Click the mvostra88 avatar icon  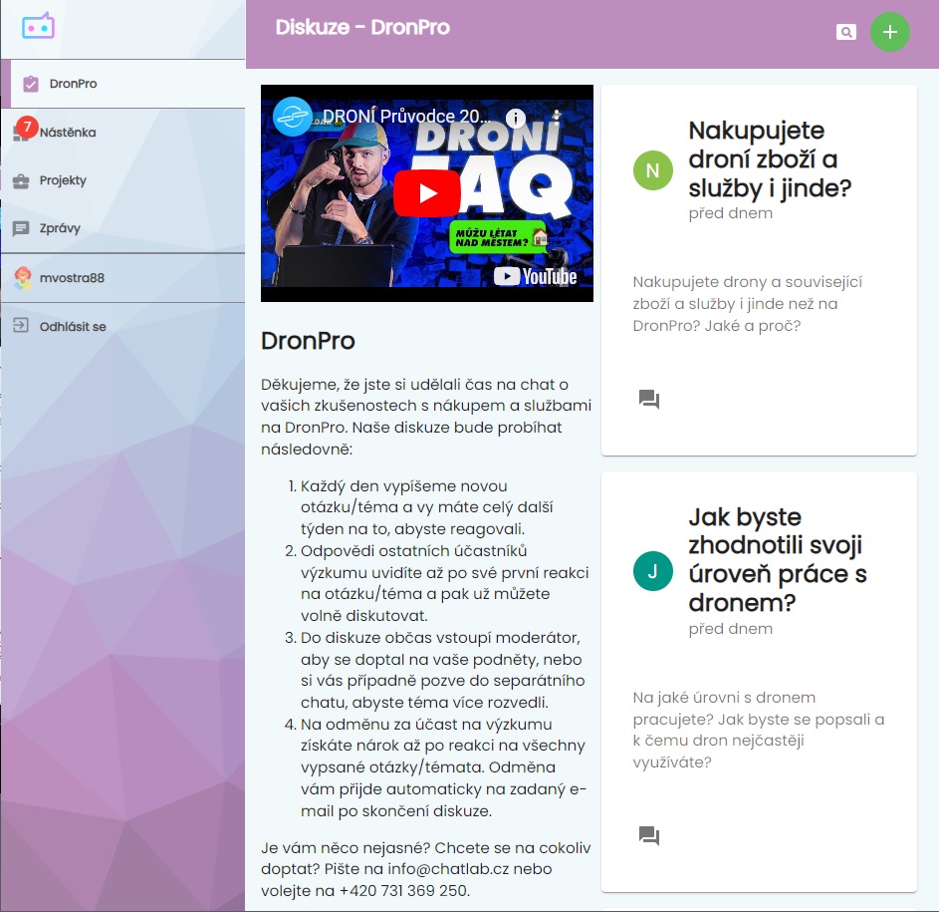tap(23, 278)
